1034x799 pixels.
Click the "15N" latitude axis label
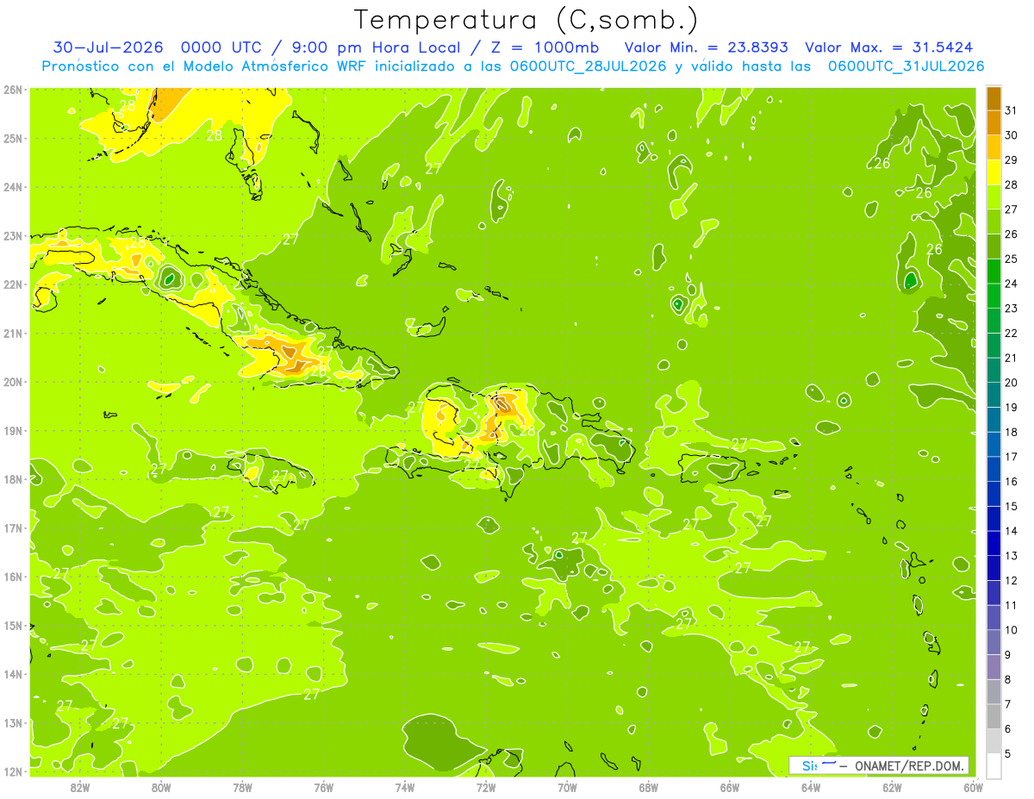pyautogui.click(x=12, y=625)
